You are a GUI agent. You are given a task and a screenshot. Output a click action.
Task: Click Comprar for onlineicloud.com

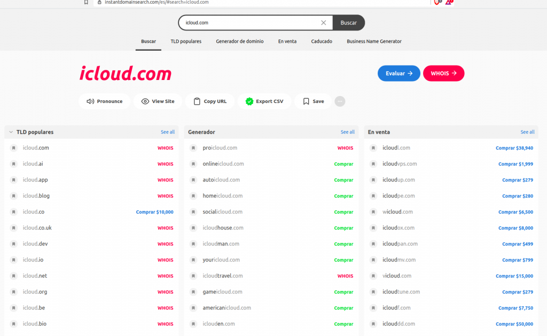click(343, 164)
